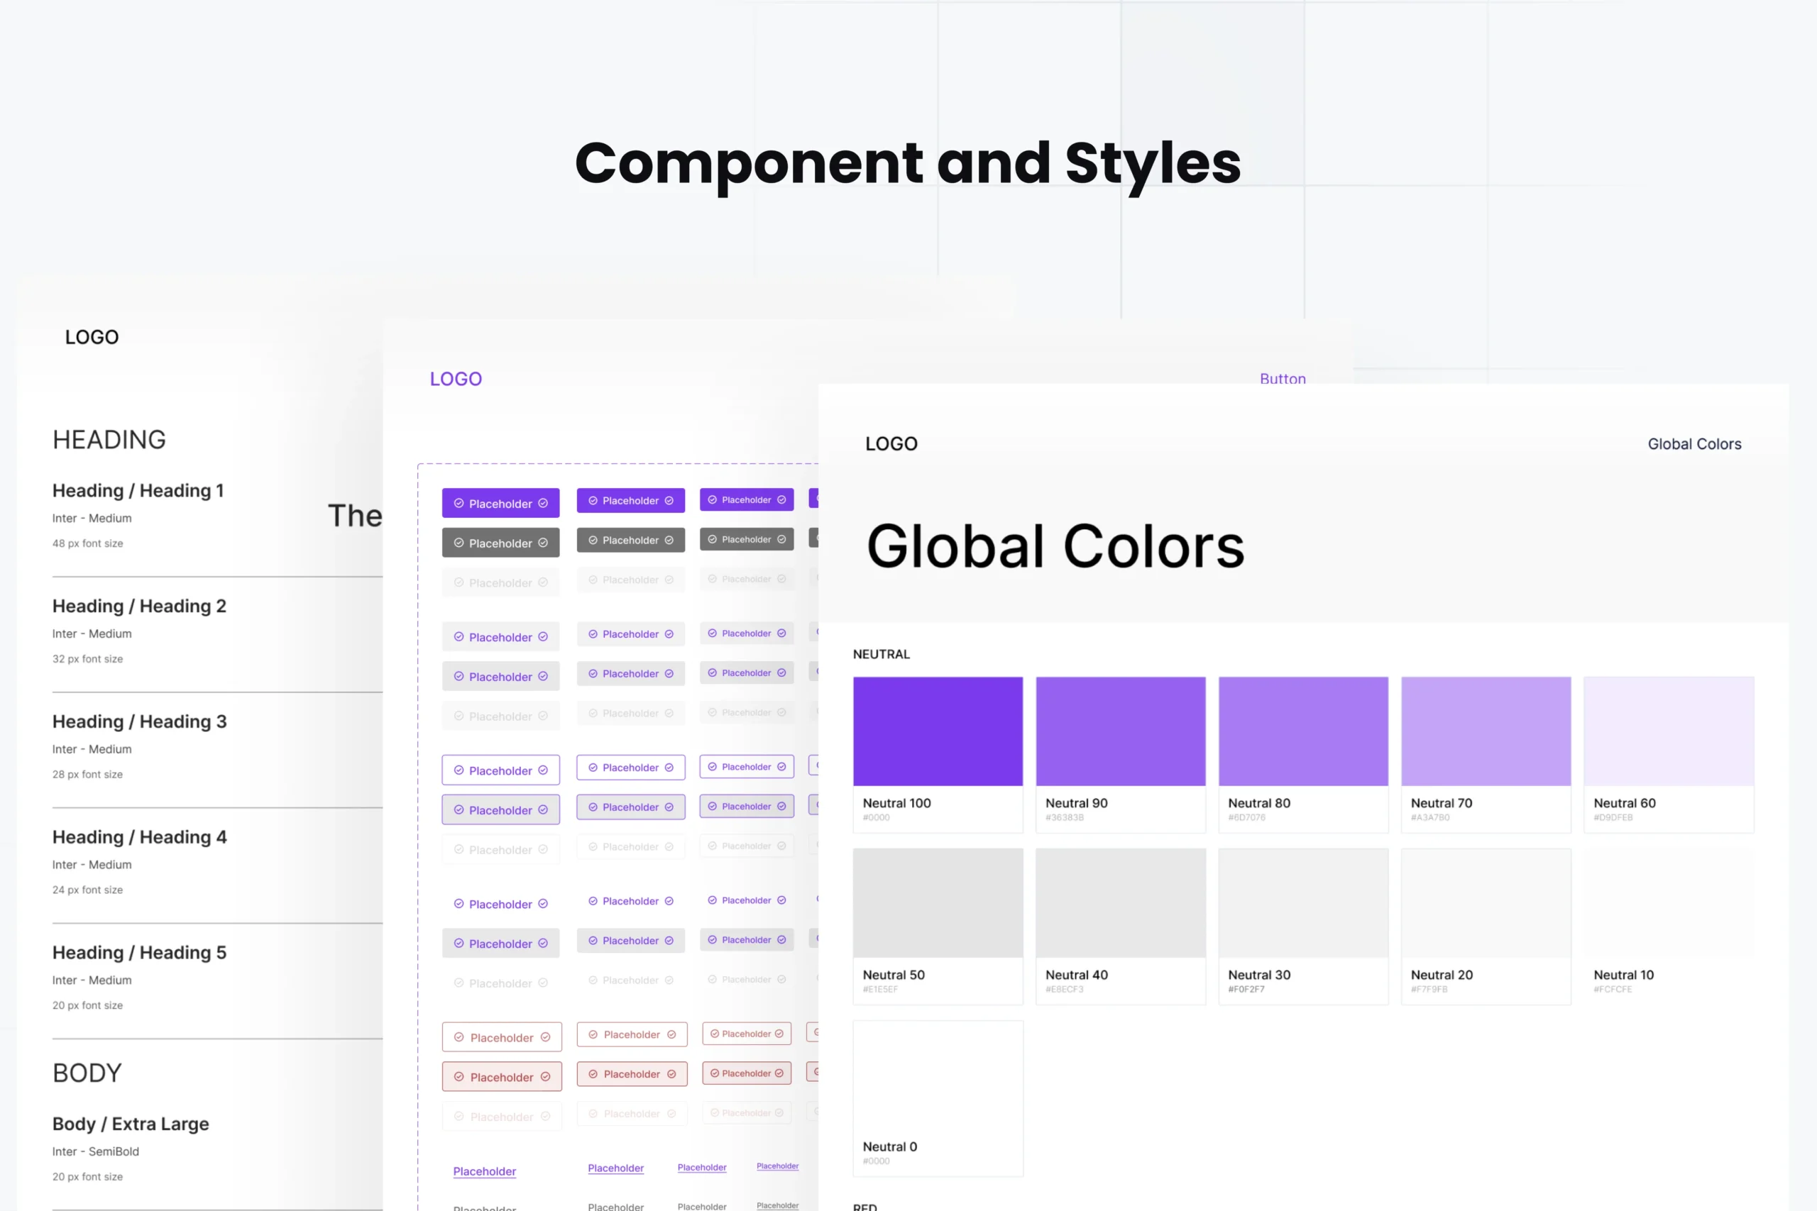This screenshot has width=1817, height=1211.
Task: Click the dark gray secondary Placeholder button
Action: point(500,542)
